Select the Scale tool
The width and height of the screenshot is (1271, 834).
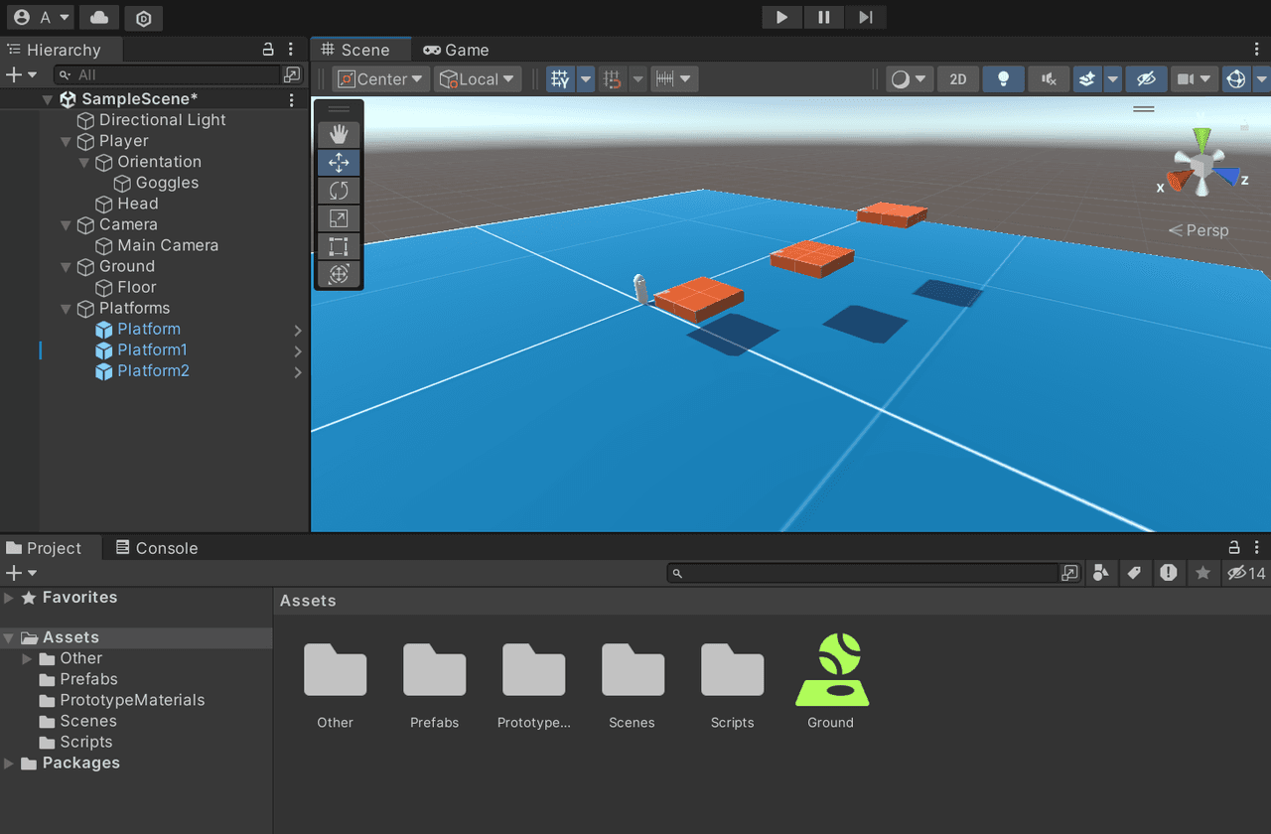[x=339, y=218]
